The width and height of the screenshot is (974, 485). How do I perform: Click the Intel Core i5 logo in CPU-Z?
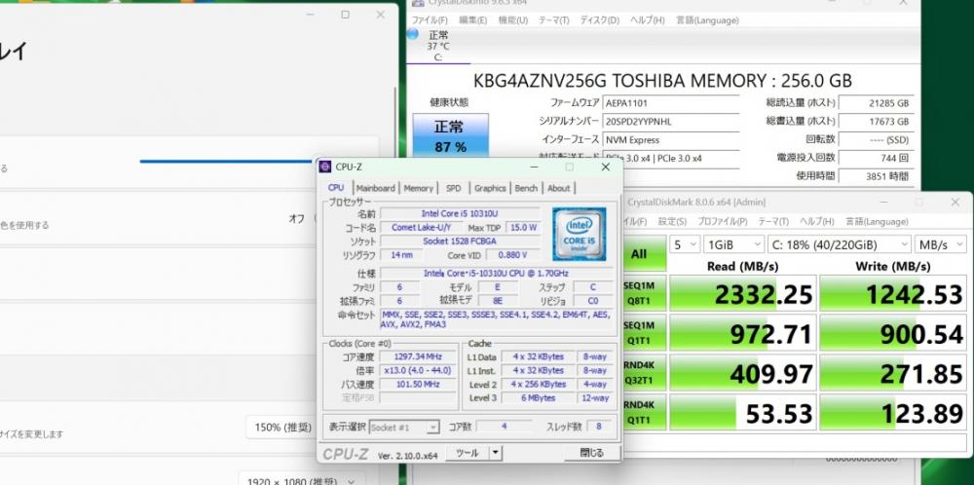pyautogui.click(x=579, y=234)
